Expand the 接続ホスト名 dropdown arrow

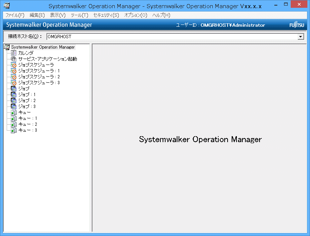point(300,37)
